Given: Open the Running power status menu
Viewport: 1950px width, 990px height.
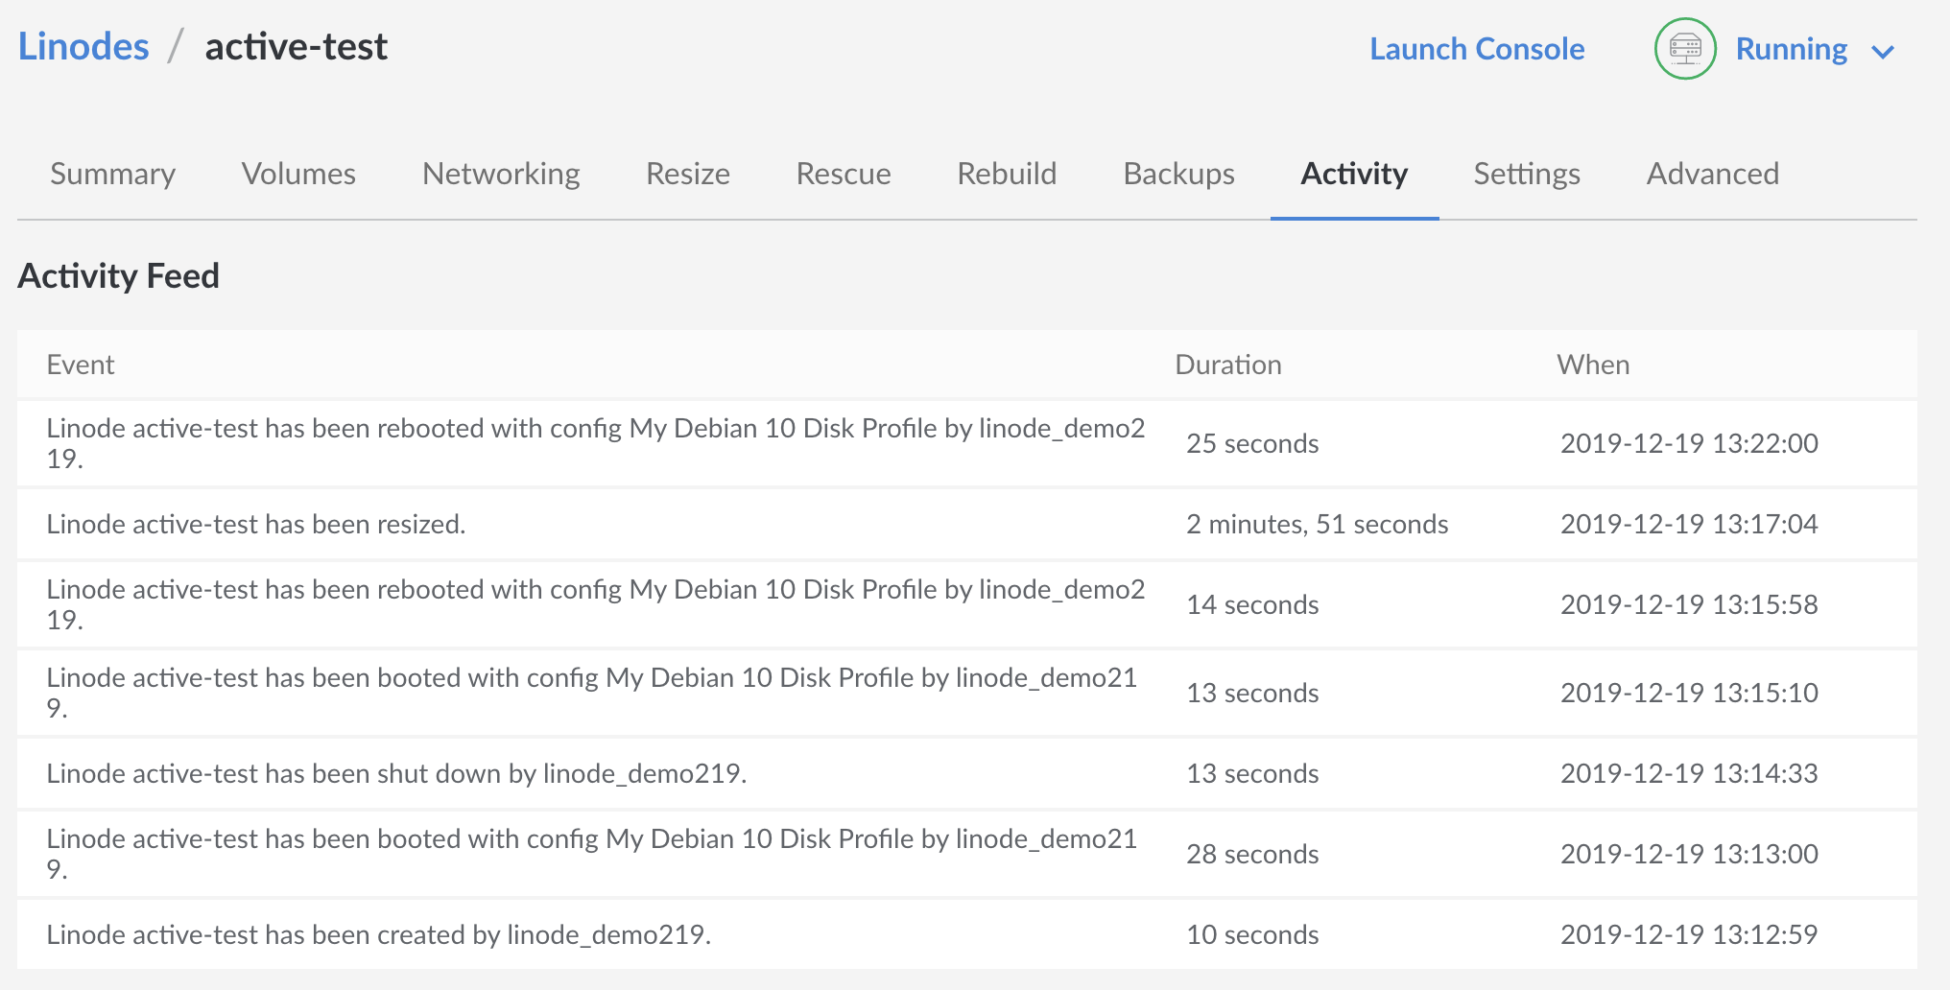Looking at the screenshot, I should coord(1791,49).
